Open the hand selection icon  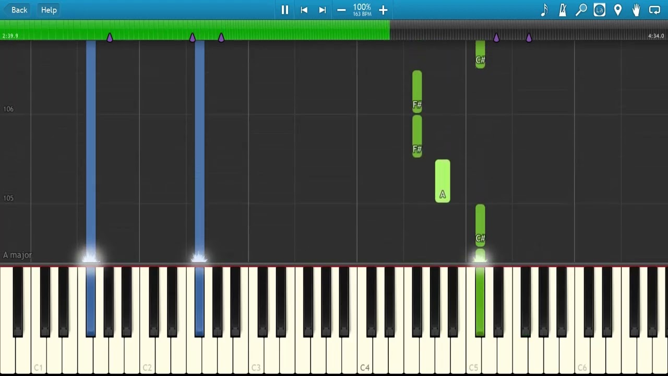[x=636, y=10]
